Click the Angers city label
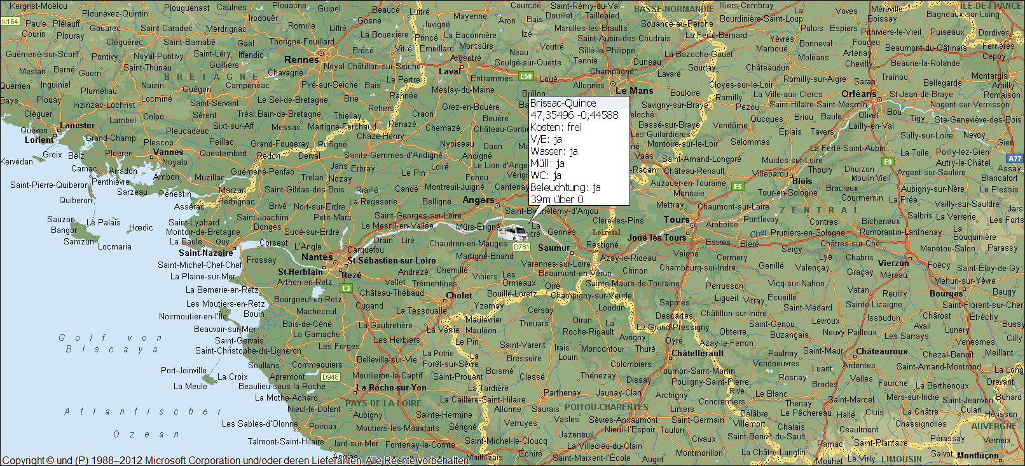Screen dimensions: 1025x466 pyautogui.click(x=478, y=200)
